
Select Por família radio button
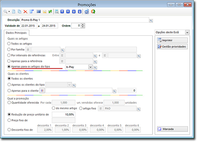coord(9,49)
